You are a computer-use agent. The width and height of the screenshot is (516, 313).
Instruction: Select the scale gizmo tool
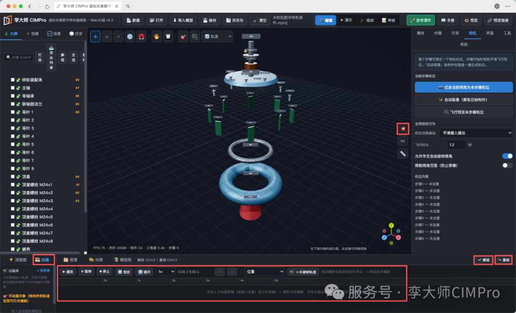point(118,36)
